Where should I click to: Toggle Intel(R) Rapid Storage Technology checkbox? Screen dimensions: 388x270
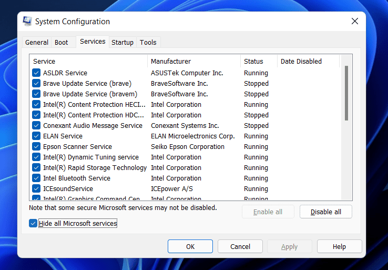point(36,168)
